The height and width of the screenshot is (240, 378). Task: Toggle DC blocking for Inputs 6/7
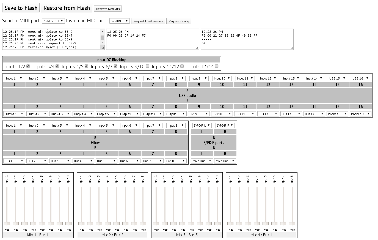coord(115,66)
